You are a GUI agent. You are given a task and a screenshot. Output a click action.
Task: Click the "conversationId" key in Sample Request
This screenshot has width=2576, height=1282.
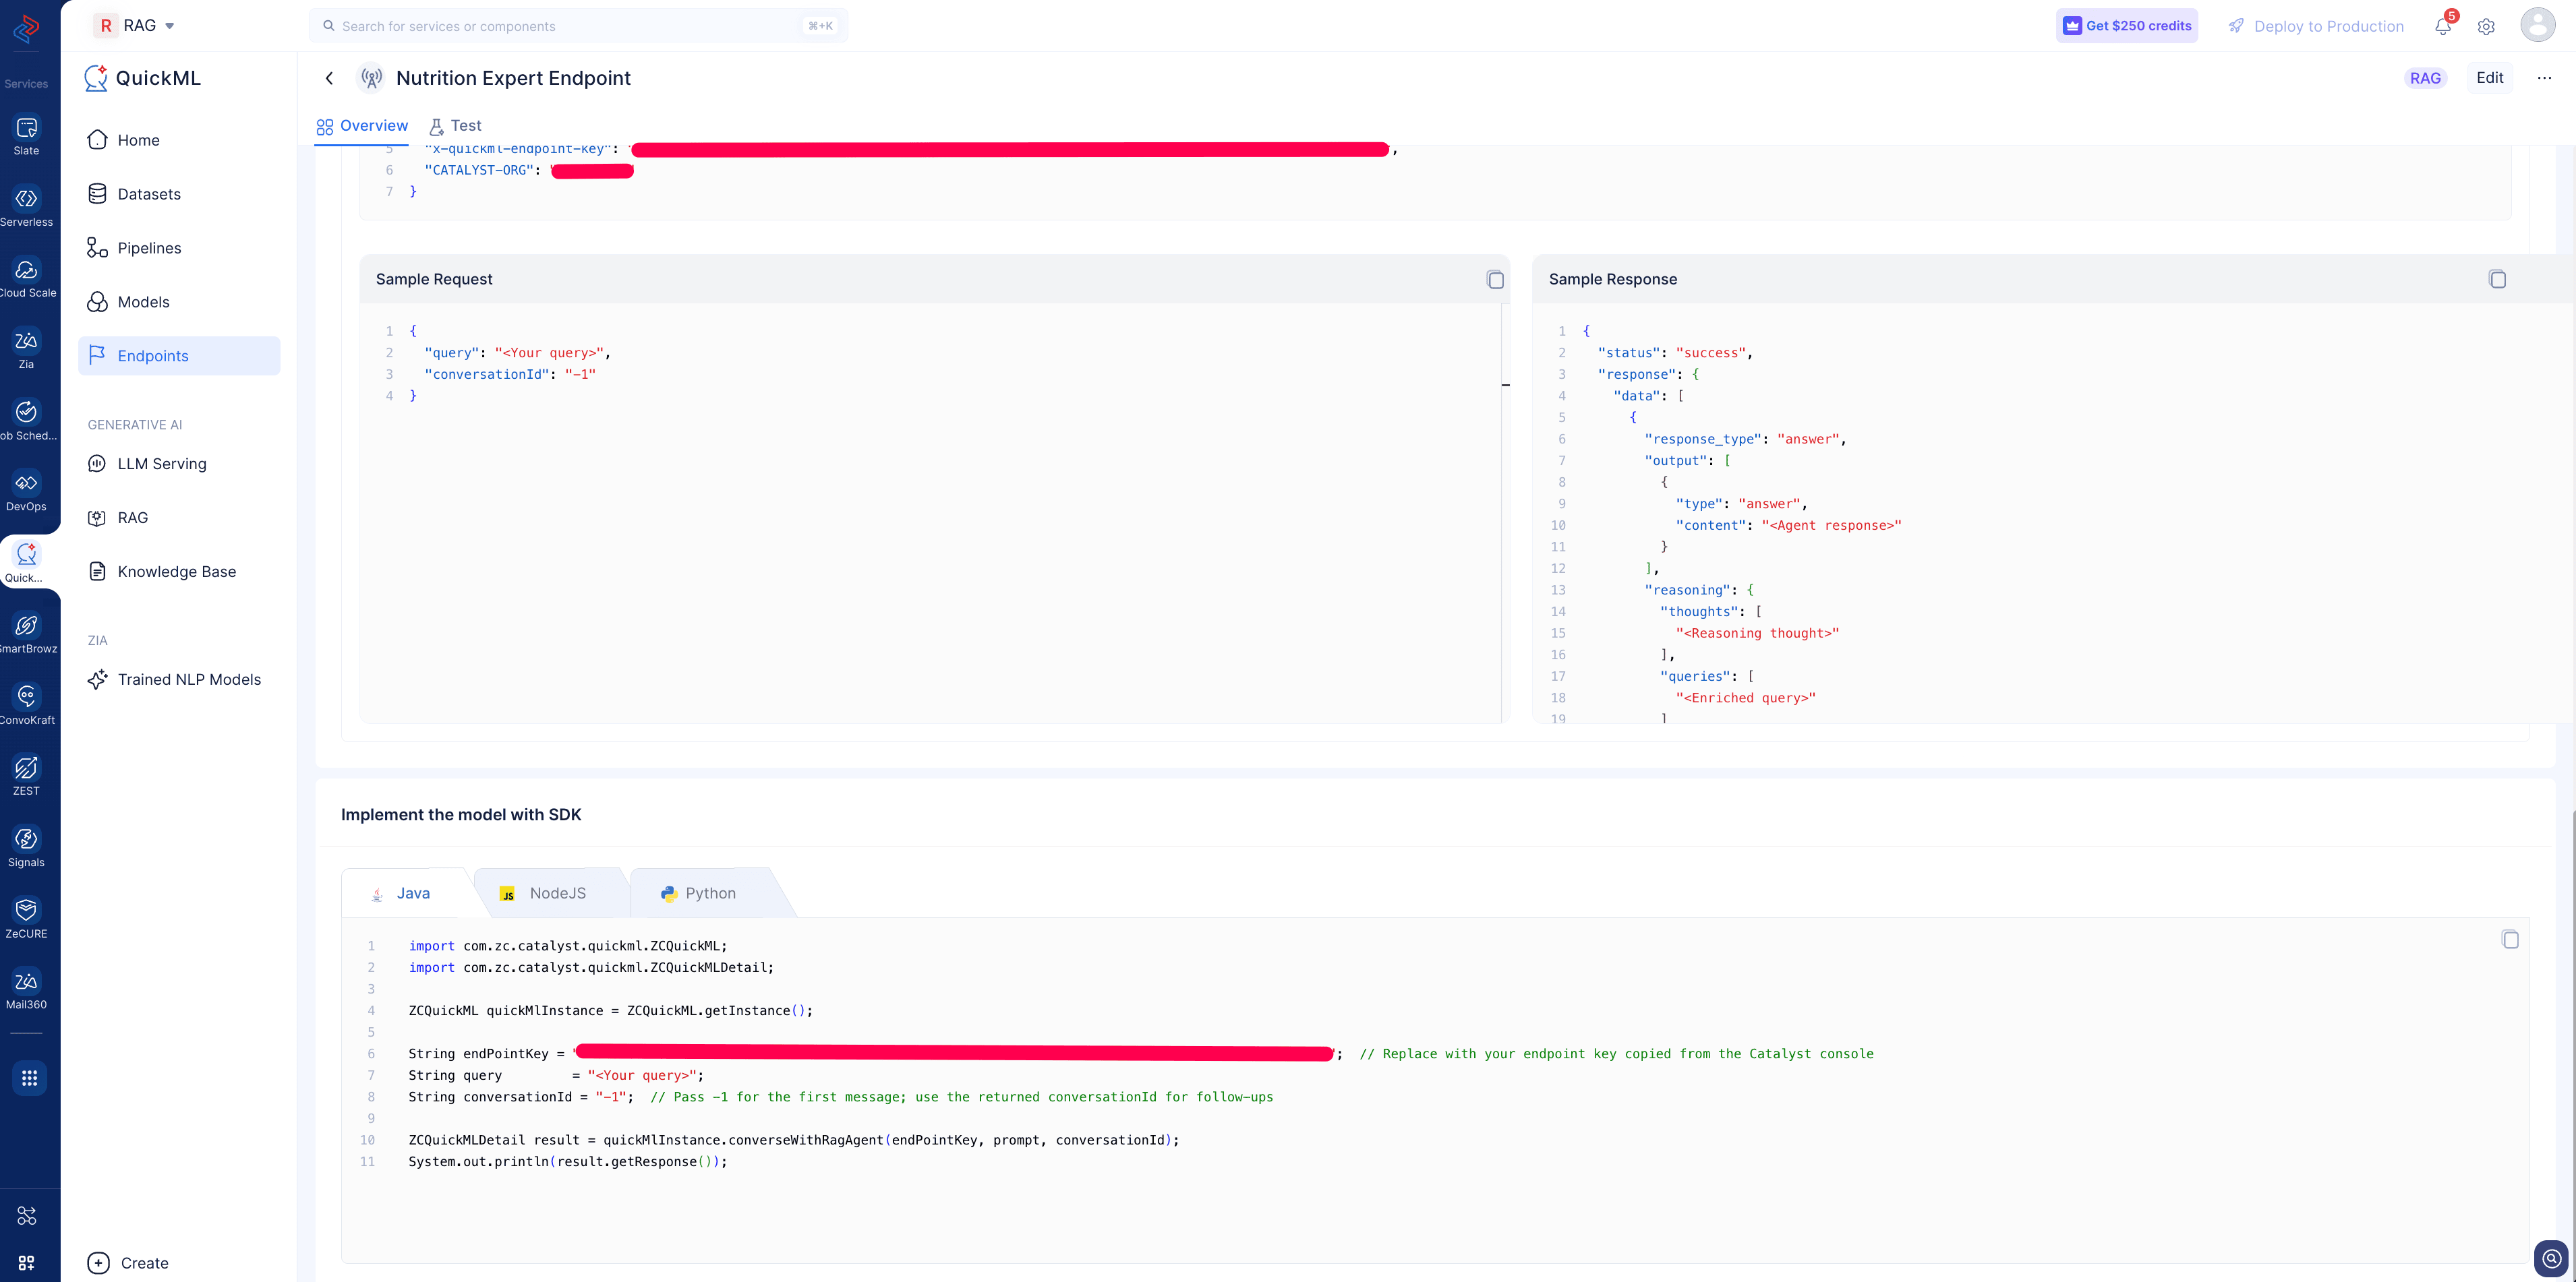tap(487, 375)
